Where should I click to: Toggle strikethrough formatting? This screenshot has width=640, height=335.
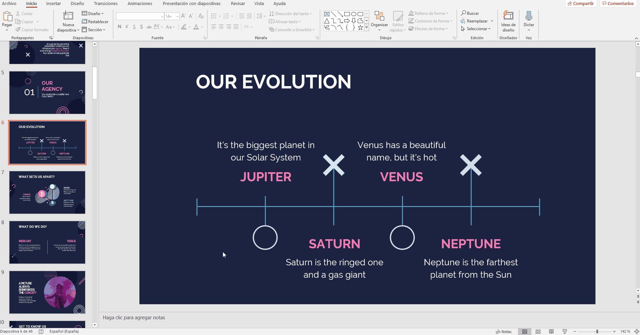149,27
